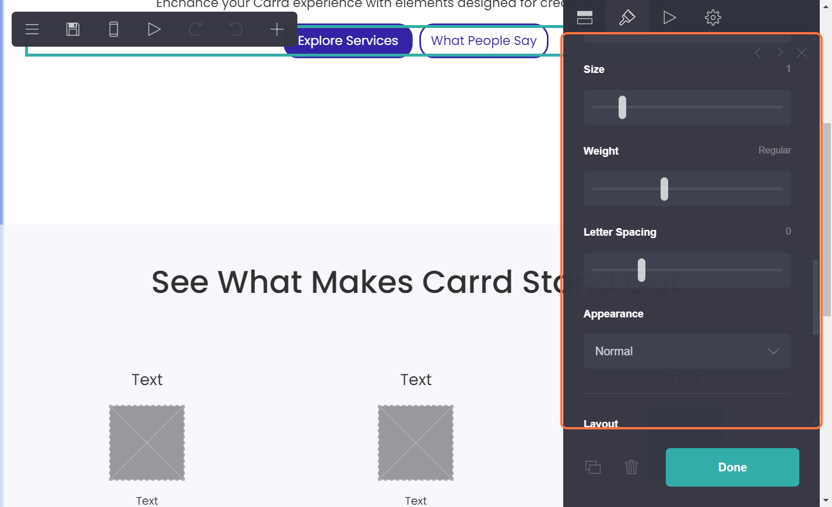Click the Explore Services button
832x507 pixels.
pos(348,41)
